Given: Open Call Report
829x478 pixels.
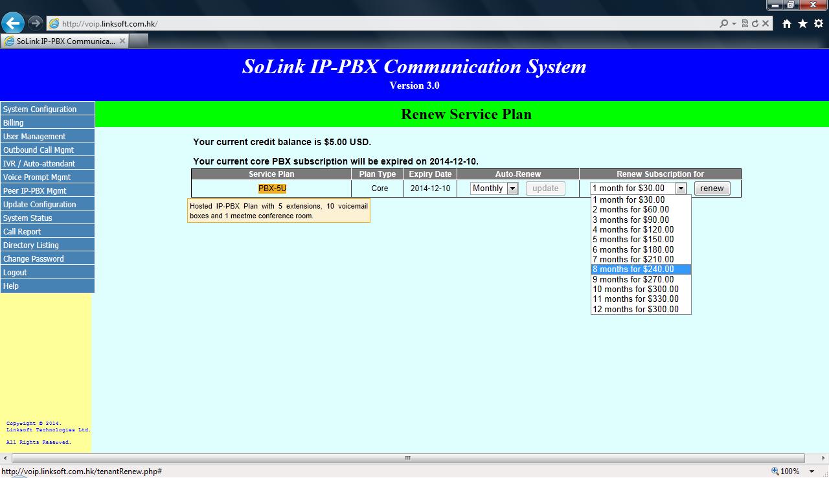Looking at the screenshot, I should pos(47,232).
